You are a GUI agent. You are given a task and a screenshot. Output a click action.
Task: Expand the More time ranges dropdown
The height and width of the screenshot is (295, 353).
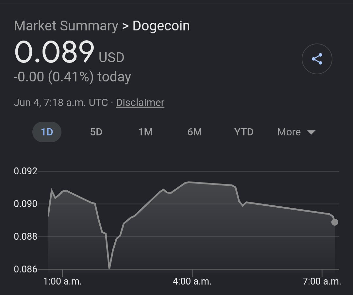(296, 132)
